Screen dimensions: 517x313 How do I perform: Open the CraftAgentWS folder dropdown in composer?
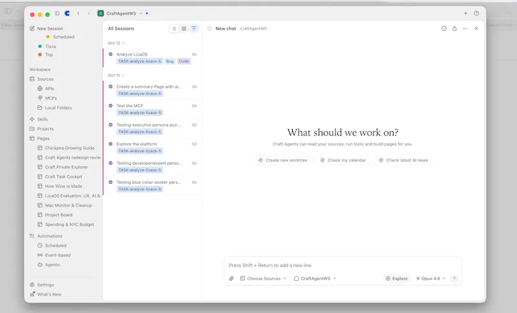click(x=315, y=278)
